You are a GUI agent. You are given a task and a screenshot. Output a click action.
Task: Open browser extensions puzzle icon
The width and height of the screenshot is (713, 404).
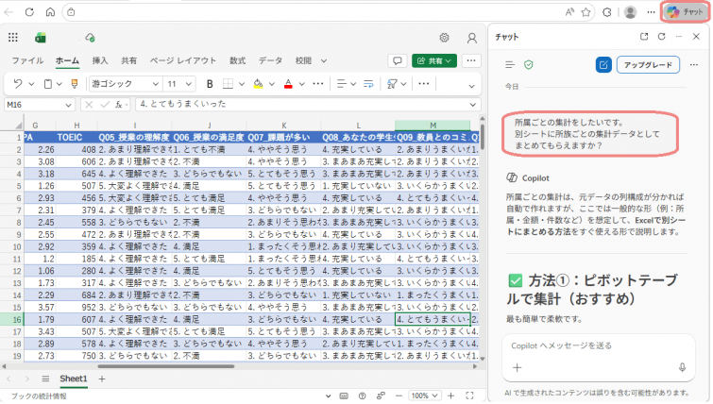[606, 12]
